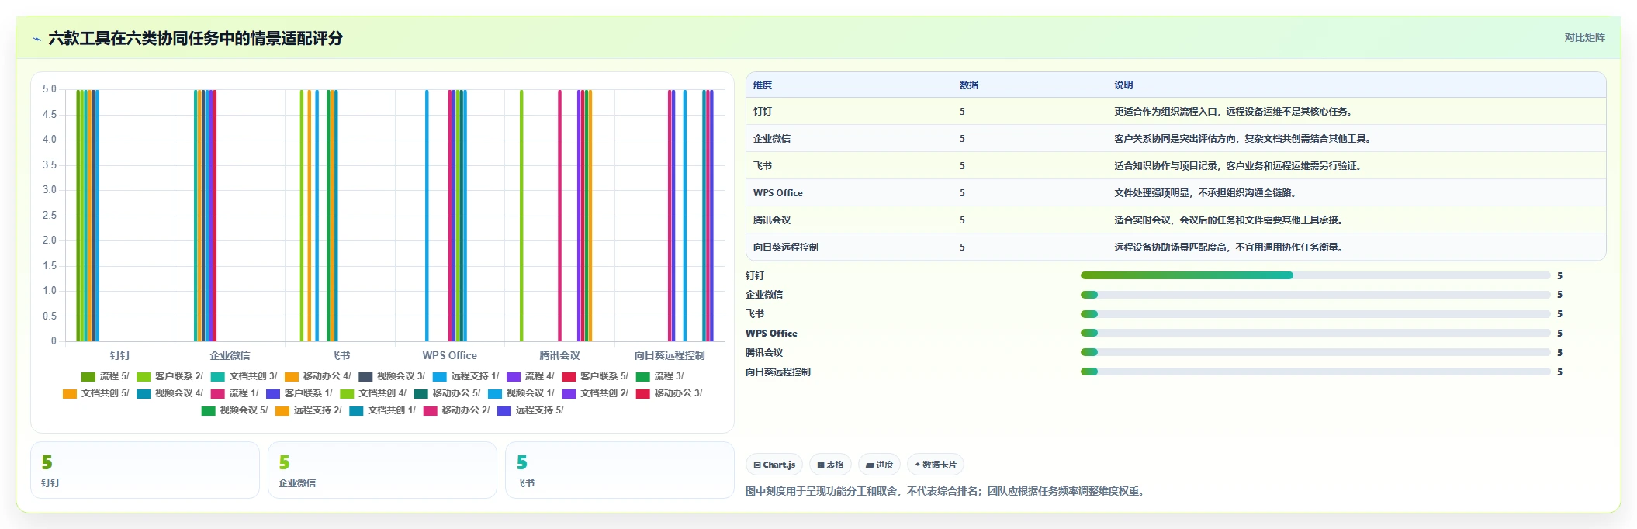This screenshot has width=1637, height=529.
Task: Click the 表格 tag button
Action: (830, 465)
